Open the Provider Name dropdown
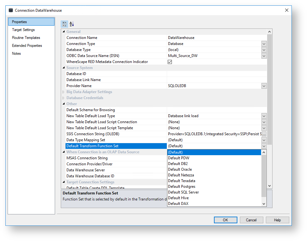The width and height of the screenshot is (307, 241). point(264,86)
